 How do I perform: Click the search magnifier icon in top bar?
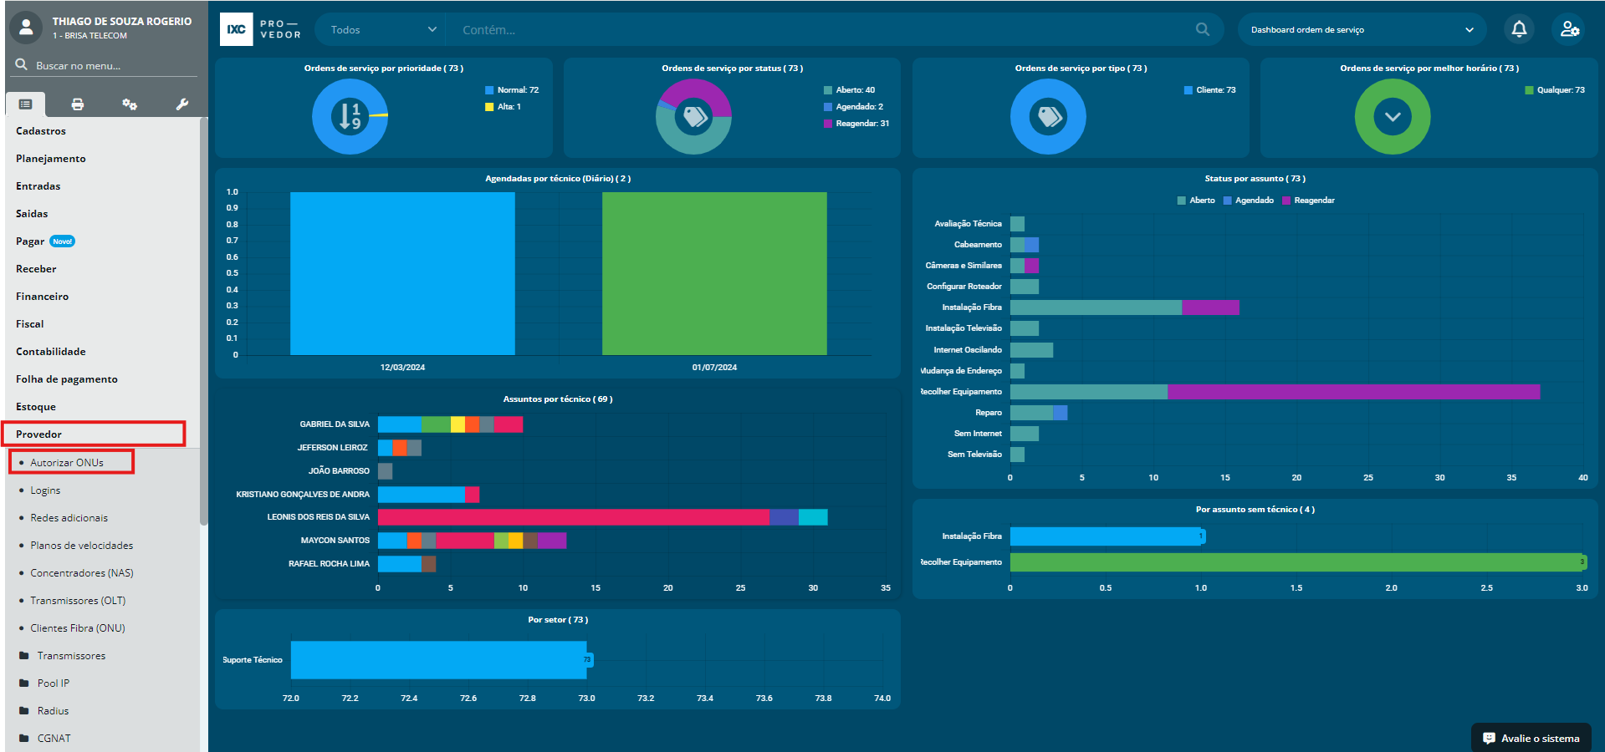point(1202,29)
